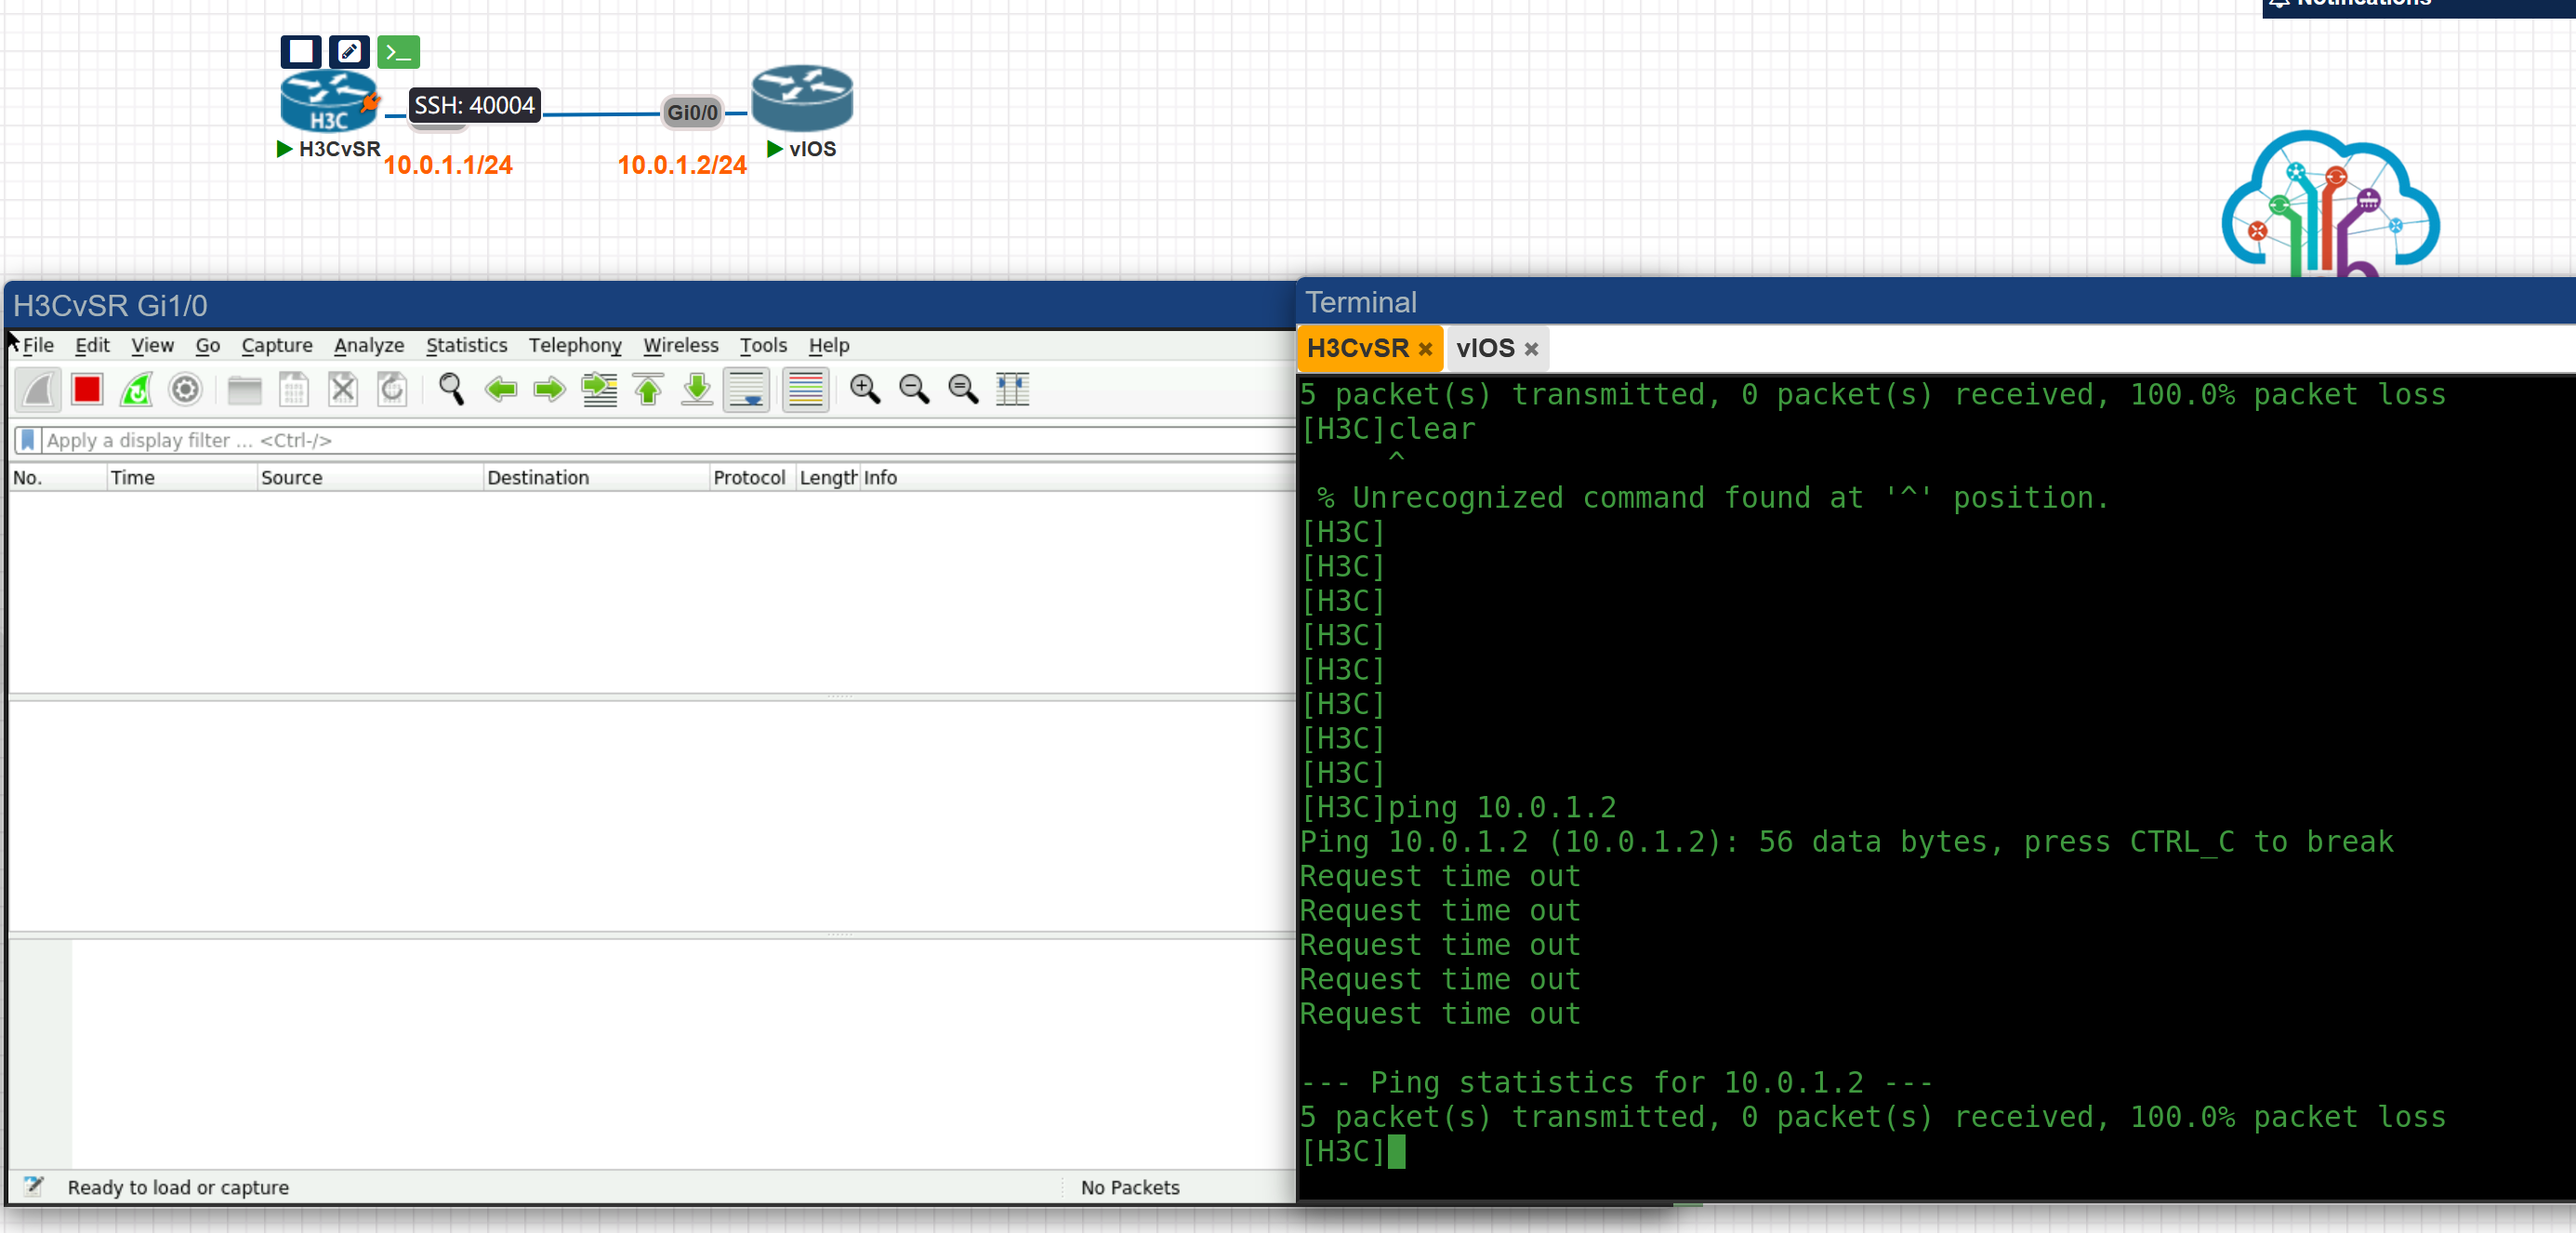2576x1233 pixels.
Task: Click Find a packet magnifier icon
Action: point(451,389)
